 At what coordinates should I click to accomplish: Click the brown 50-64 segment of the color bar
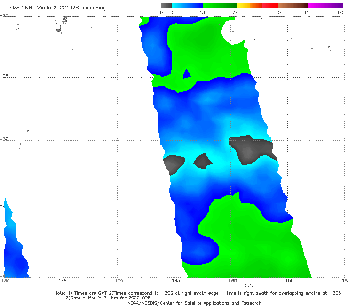293,6
